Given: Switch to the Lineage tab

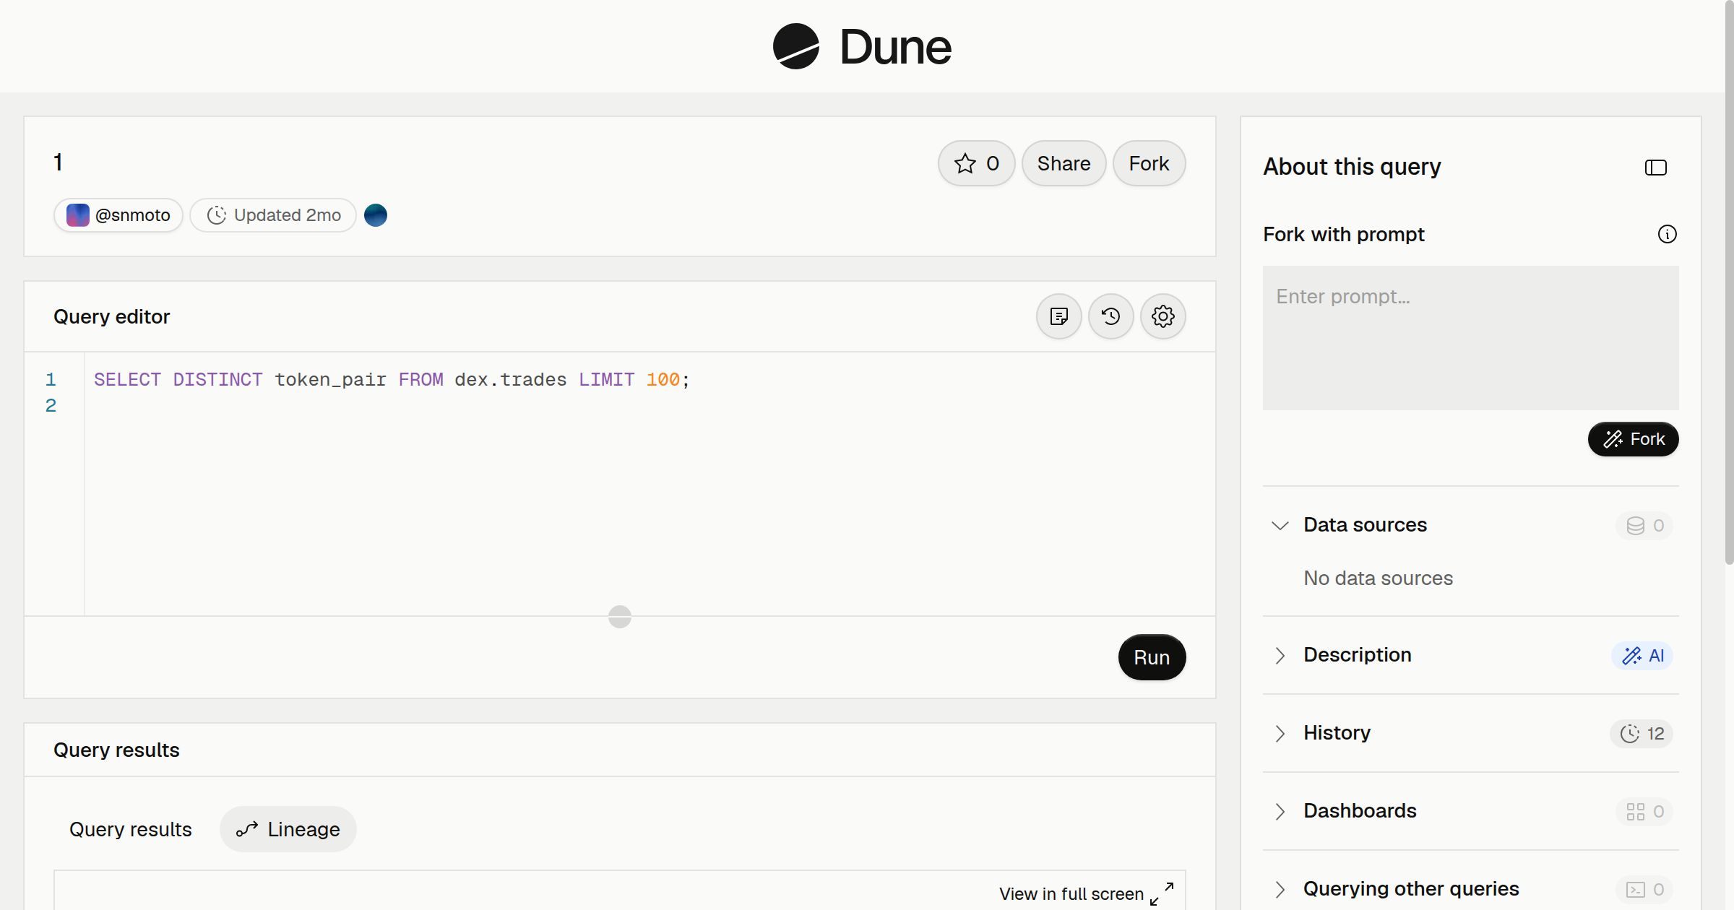Looking at the screenshot, I should point(288,829).
